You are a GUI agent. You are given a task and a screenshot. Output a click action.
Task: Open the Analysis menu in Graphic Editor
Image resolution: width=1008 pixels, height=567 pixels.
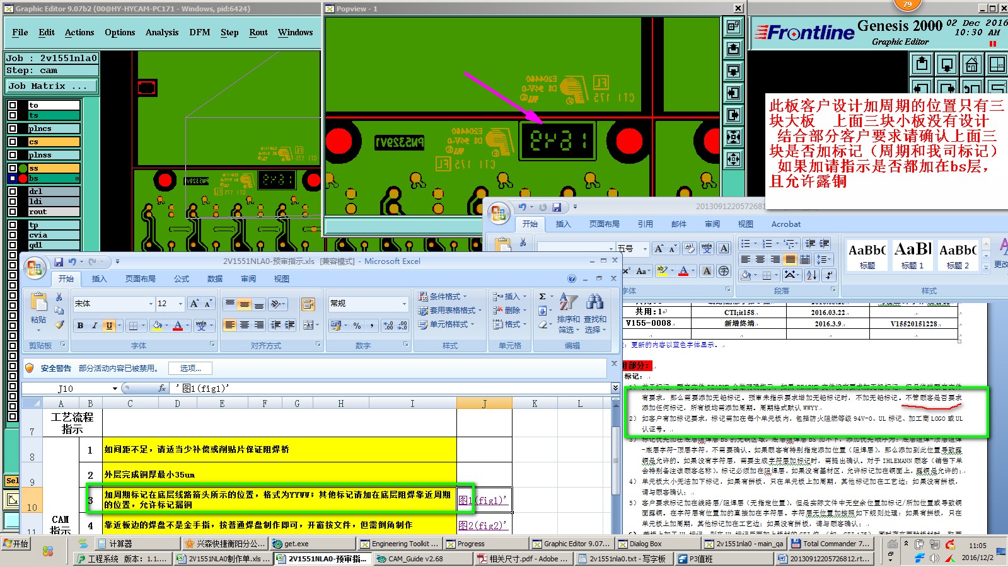(x=162, y=32)
